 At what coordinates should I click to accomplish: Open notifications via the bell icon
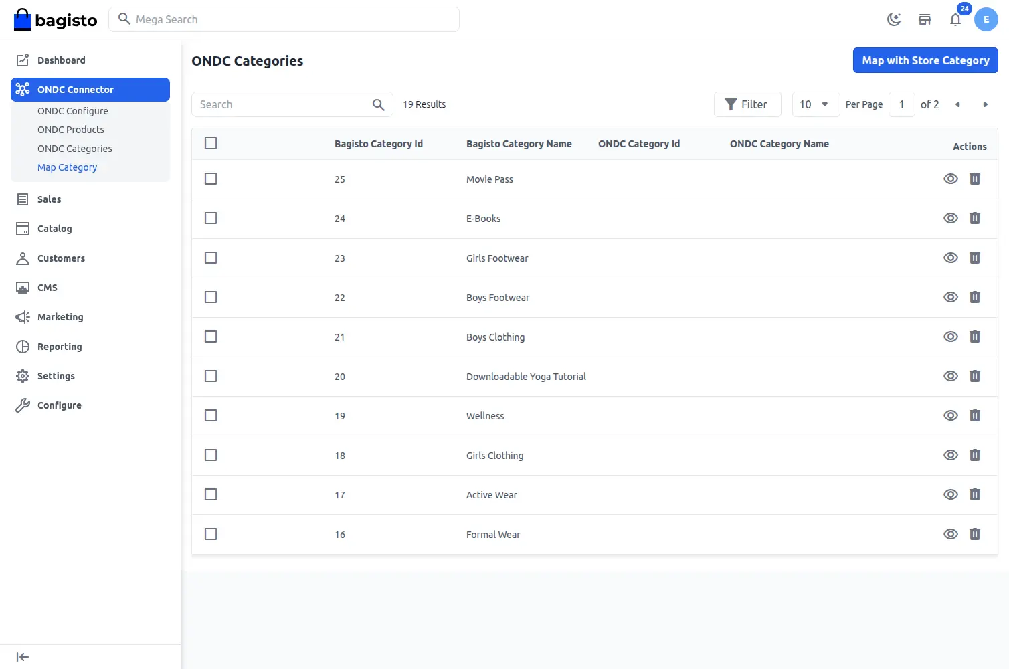coord(955,19)
